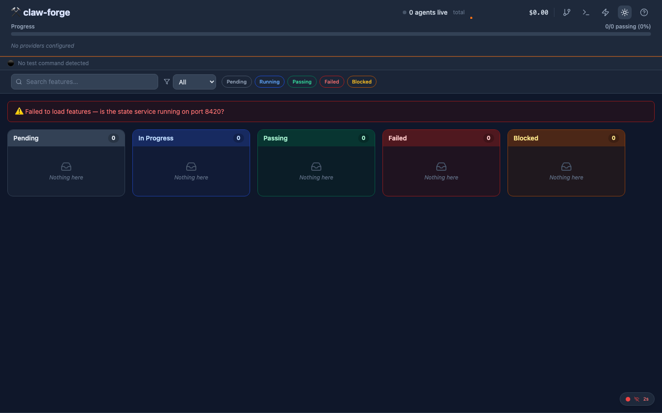
Task: Toggle the Running filter chip
Action: tap(269, 82)
